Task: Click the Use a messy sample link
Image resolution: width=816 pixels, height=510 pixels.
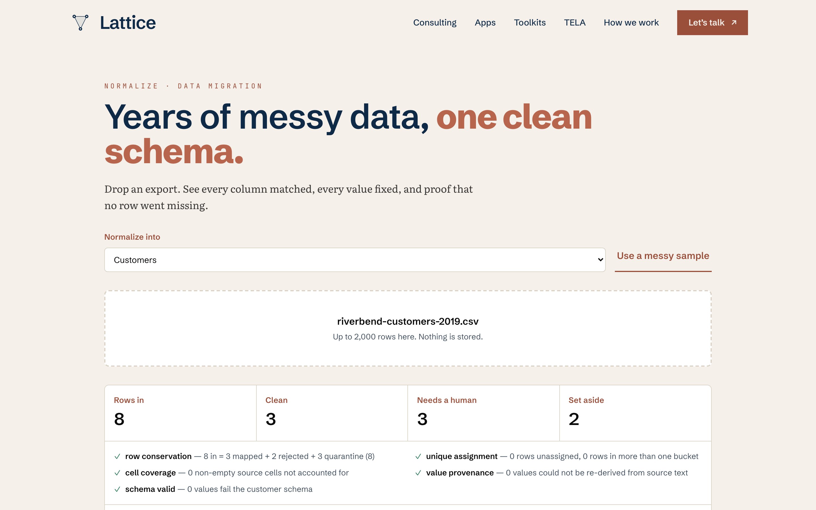Action: point(663,256)
